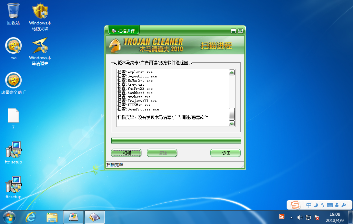
Task: Click the Sogou S icon in system tray
Action: pyautogui.click(x=282, y=216)
